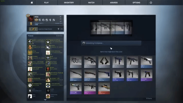Select the Legendary Eagle Master rank badge
This screenshot has height=103, width=183.
pyautogui.click(x=33, y=29)
